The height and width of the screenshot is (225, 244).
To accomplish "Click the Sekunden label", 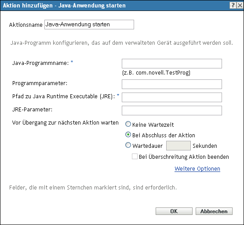I will (x=205, y=146).
